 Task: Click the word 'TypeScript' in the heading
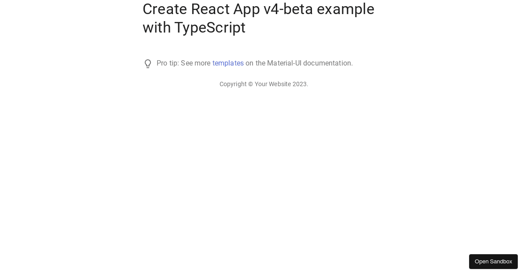click(210, 27)
